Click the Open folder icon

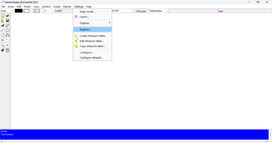[x=7, y=16]
